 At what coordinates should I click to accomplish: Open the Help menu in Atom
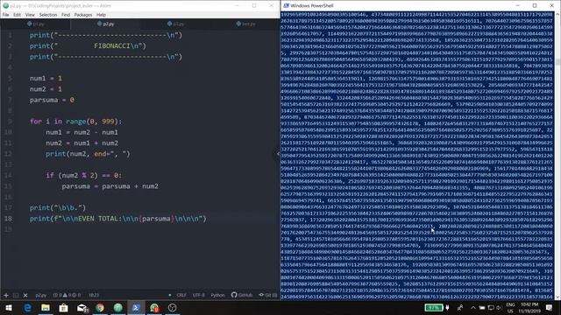[102, 15]
